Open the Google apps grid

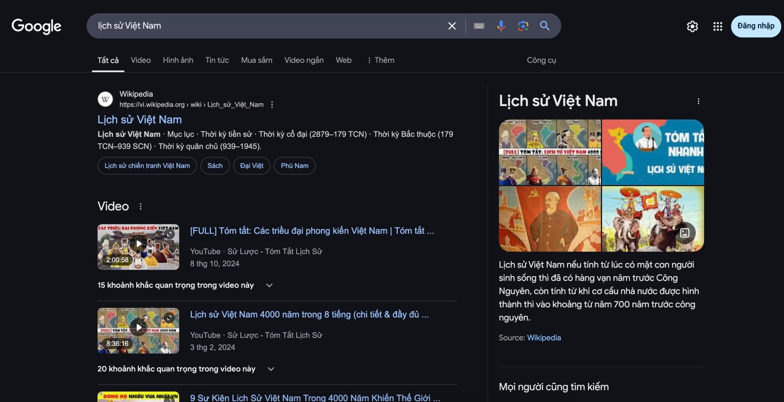pos(717,26)
